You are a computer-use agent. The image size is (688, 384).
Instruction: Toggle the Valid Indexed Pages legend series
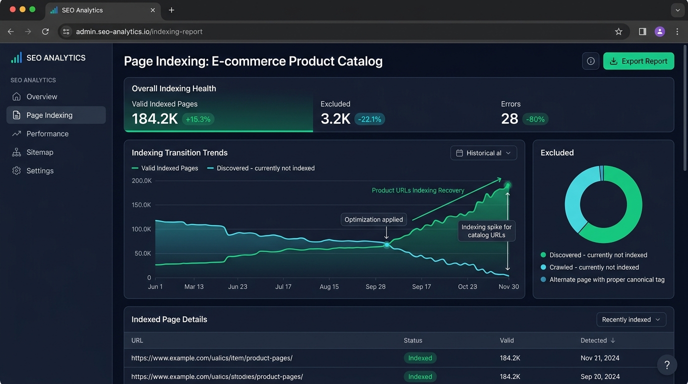pos(165,168)
